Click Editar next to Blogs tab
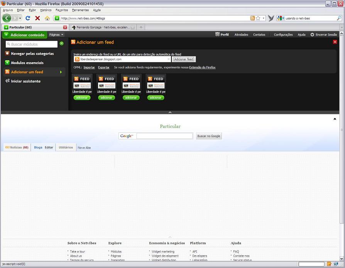345x268 pixels. (x=49, y=148)
